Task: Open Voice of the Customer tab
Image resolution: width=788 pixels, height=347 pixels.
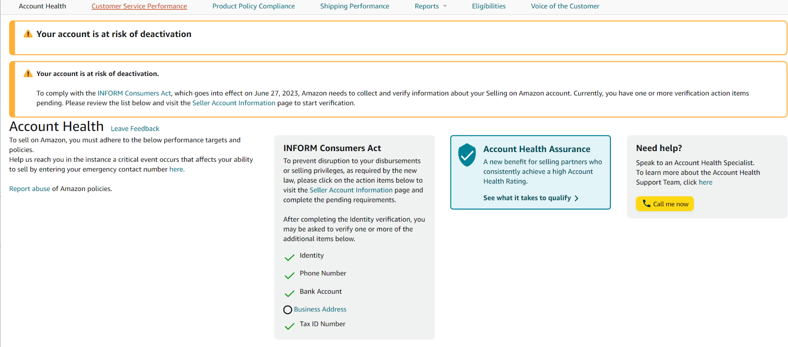Action: (x=565, y=6)
